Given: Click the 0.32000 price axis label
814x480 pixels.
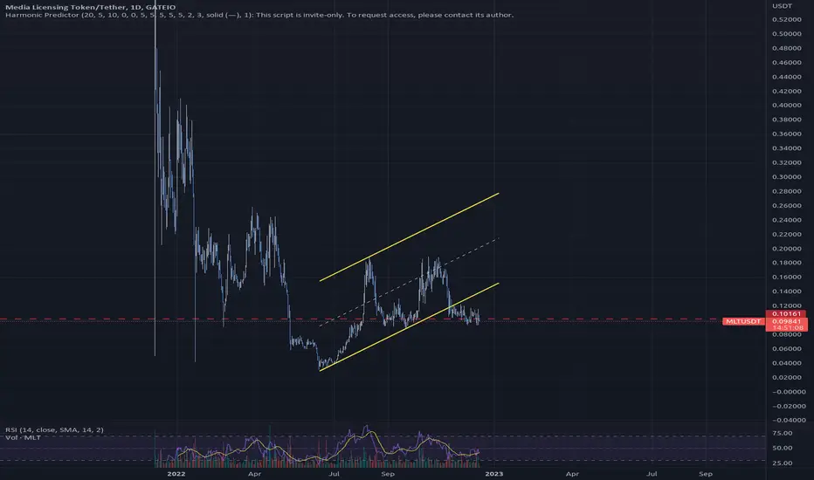Looking at the screenshot, I should (786, 162).
